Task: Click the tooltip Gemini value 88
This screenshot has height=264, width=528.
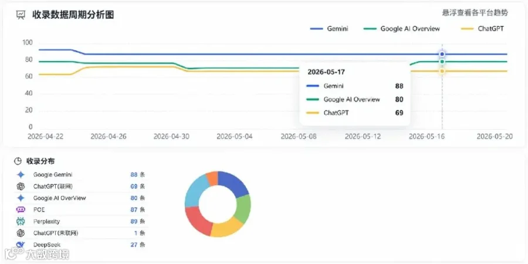Action: [x=399, y=86]
